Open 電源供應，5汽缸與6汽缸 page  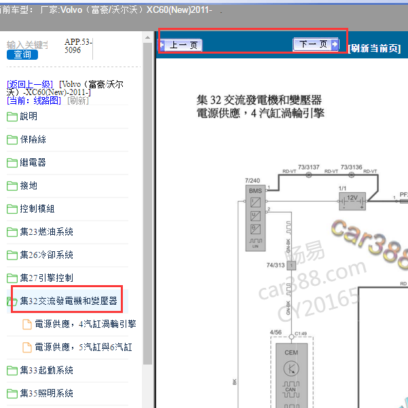coord(84,347)
